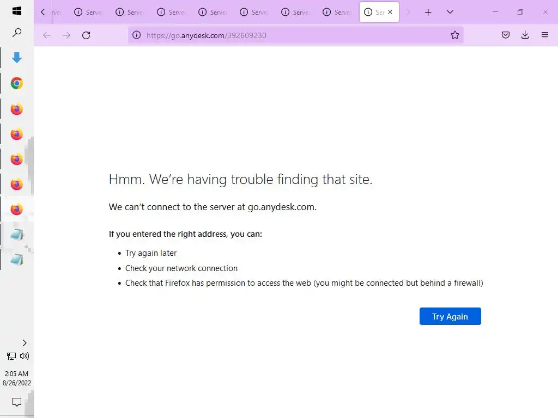Restore down the Firefox window
This screenshot has height=418, width=558.
[x=520, y=12]
